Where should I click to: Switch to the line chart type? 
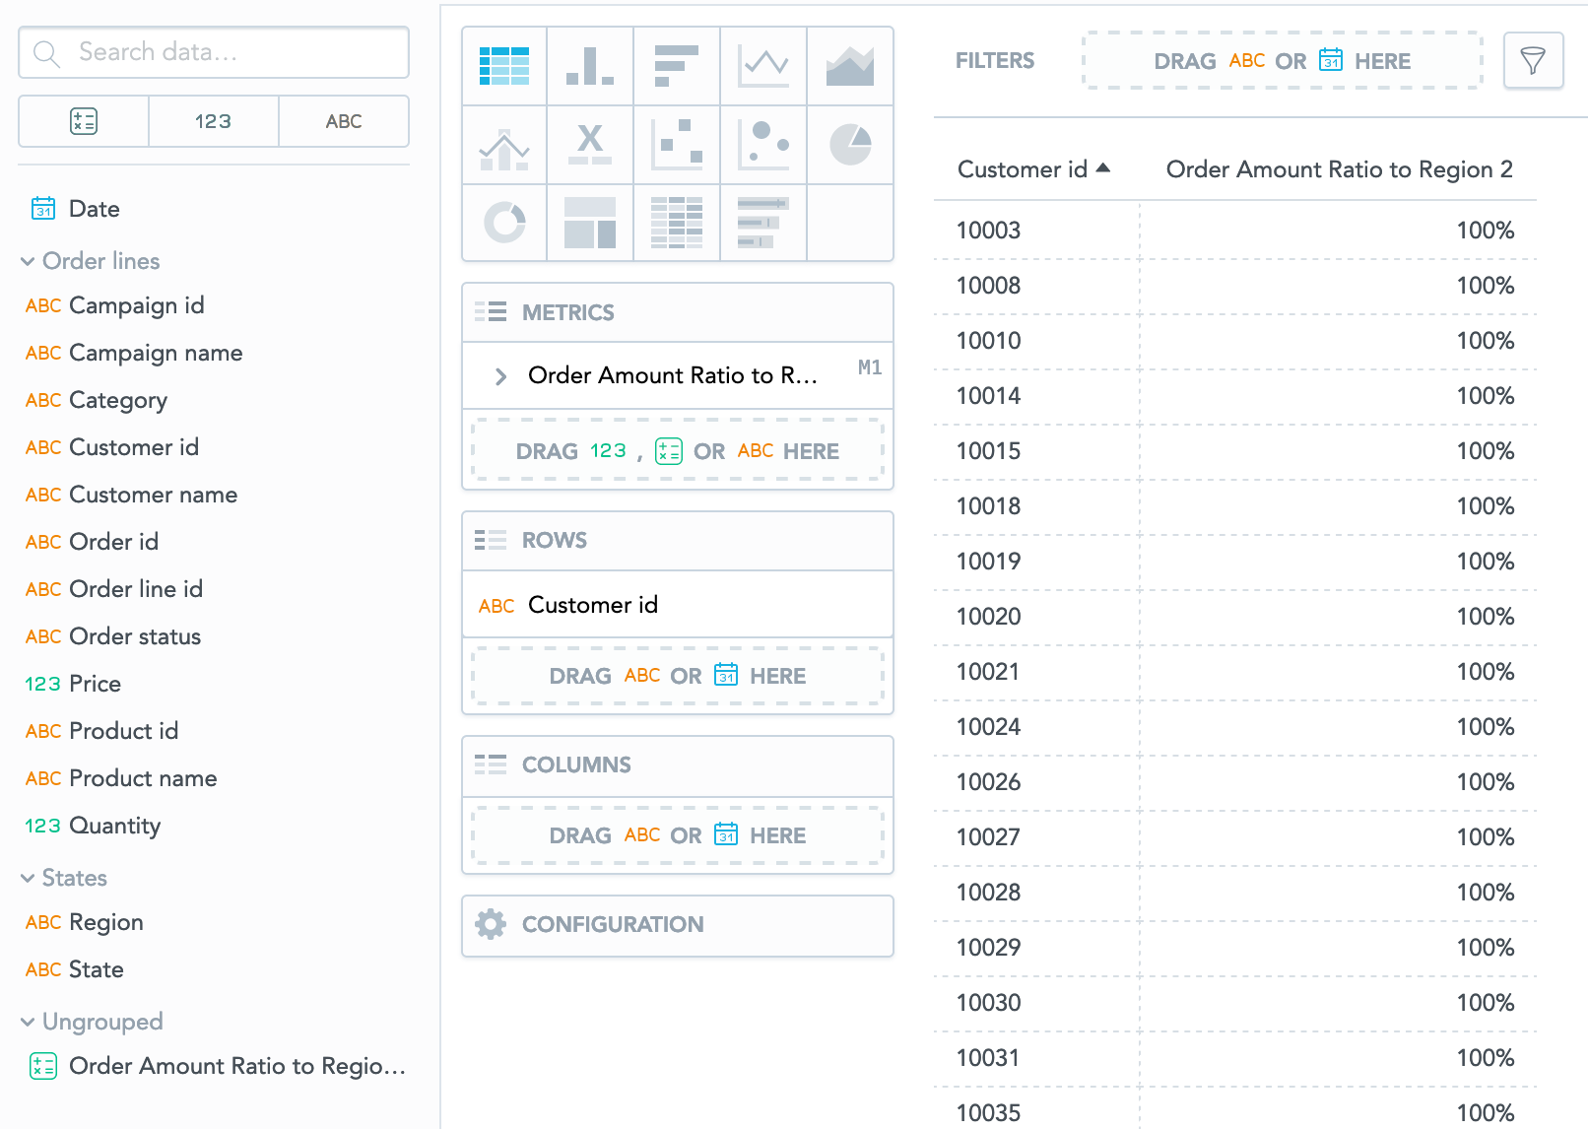pyautogui.click(x=763, y=65)
